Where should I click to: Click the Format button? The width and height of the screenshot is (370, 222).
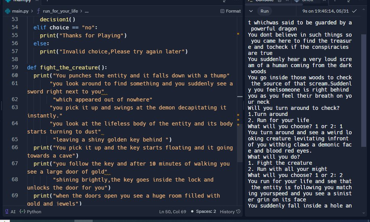[x=232, y=11]
